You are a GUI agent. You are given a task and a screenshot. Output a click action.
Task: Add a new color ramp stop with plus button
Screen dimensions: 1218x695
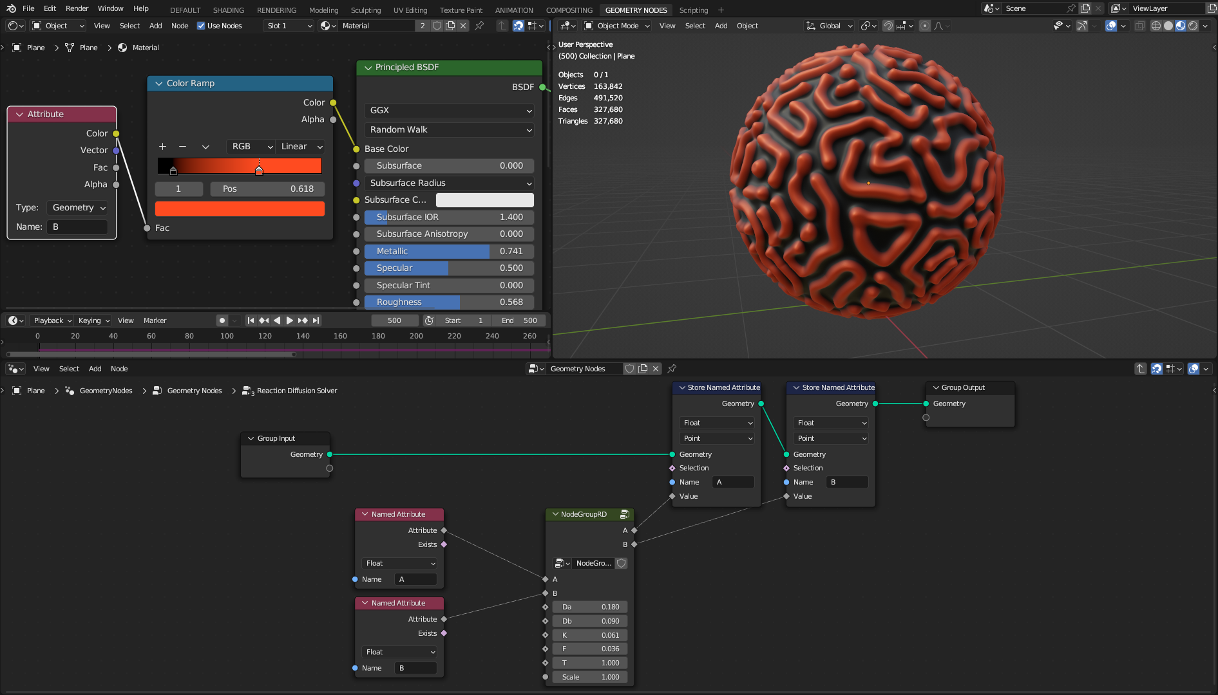pos(163,147)
